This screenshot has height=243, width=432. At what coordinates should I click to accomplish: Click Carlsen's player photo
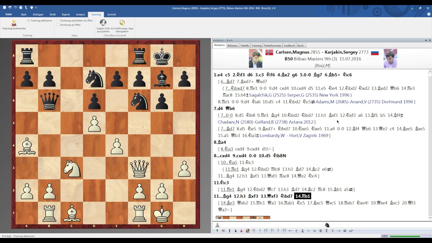(x=255, y=58)
